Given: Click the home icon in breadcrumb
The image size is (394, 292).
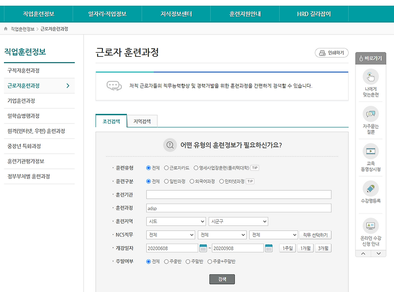Looking at the screenshot, I should tap(6, 29).
